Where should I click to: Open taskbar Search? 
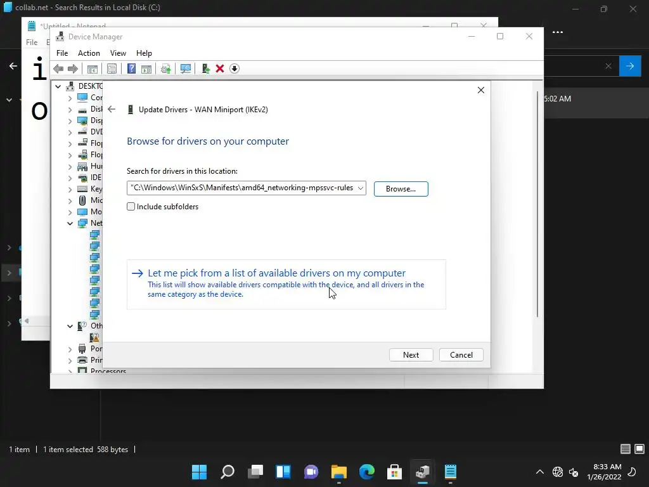coord(228,472)
